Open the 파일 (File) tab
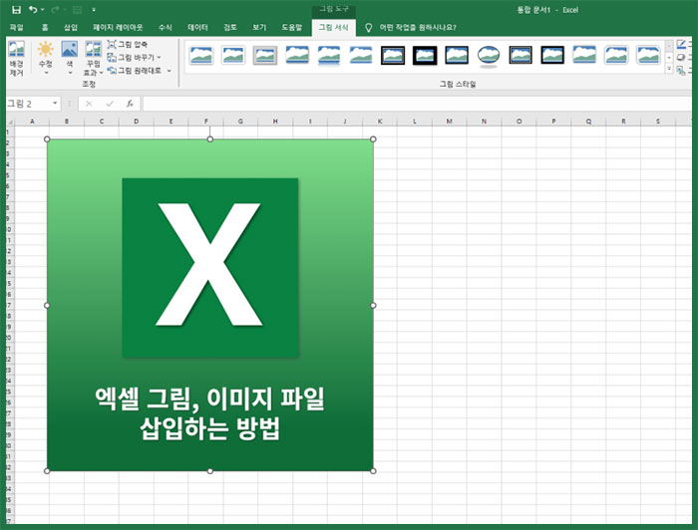This screenshot has width=698, height=530. pyautogui.click(x=17, y=27)
